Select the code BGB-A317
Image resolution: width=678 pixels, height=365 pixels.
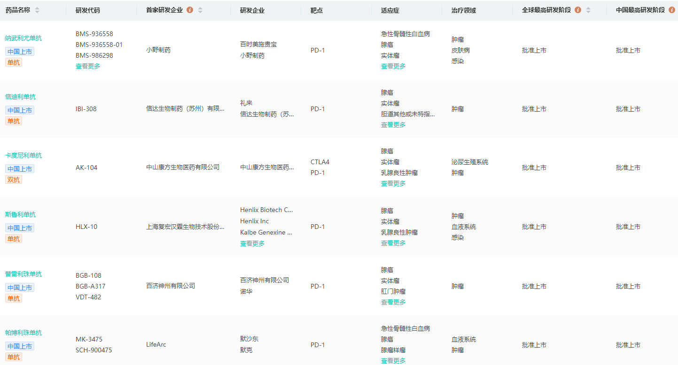coord(91,286)
